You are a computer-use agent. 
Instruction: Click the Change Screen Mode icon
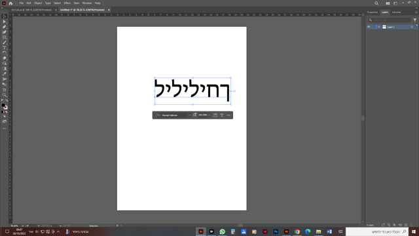click(5, 121)
